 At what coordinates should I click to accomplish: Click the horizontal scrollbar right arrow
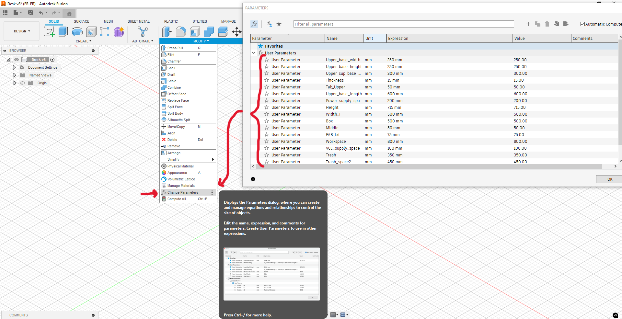click(x=615, y=166)
